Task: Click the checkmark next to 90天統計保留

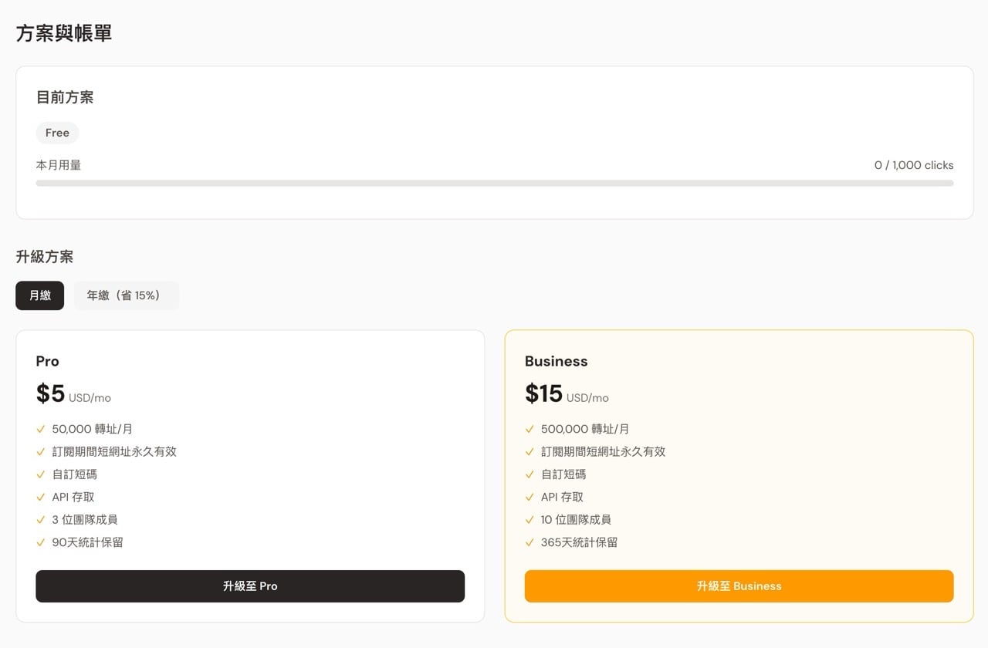Action: [x=41, y=543]
